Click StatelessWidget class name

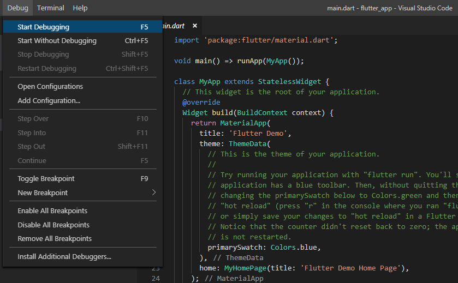[289, 82]
